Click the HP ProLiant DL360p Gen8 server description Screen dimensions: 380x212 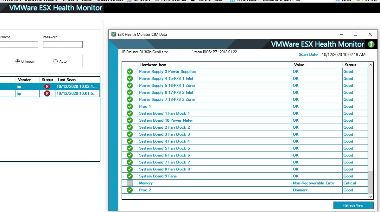144,52
